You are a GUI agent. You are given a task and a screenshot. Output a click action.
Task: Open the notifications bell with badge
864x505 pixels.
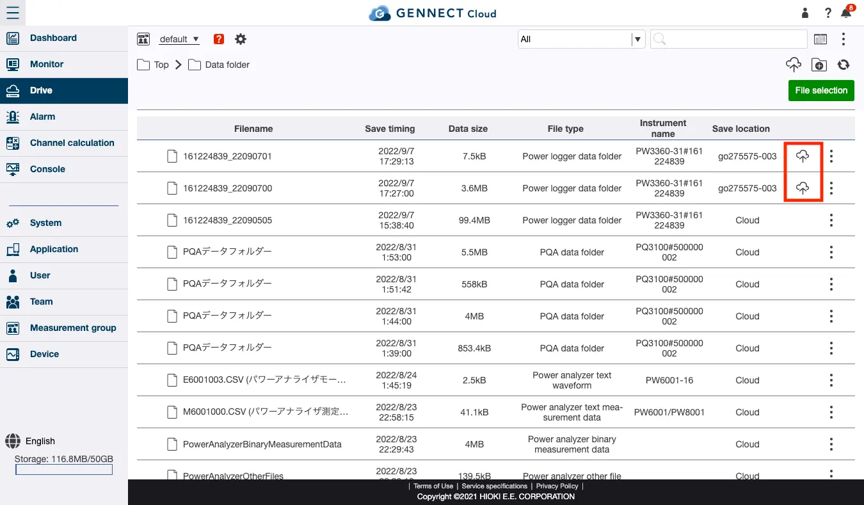(x=847, y=12)
